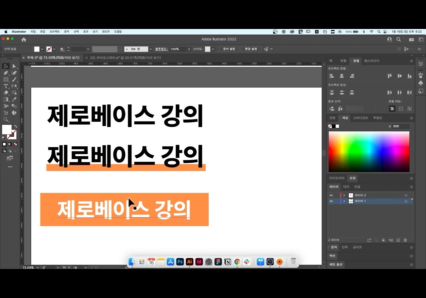Click Horizontal Align Center icon

point(341,76)
